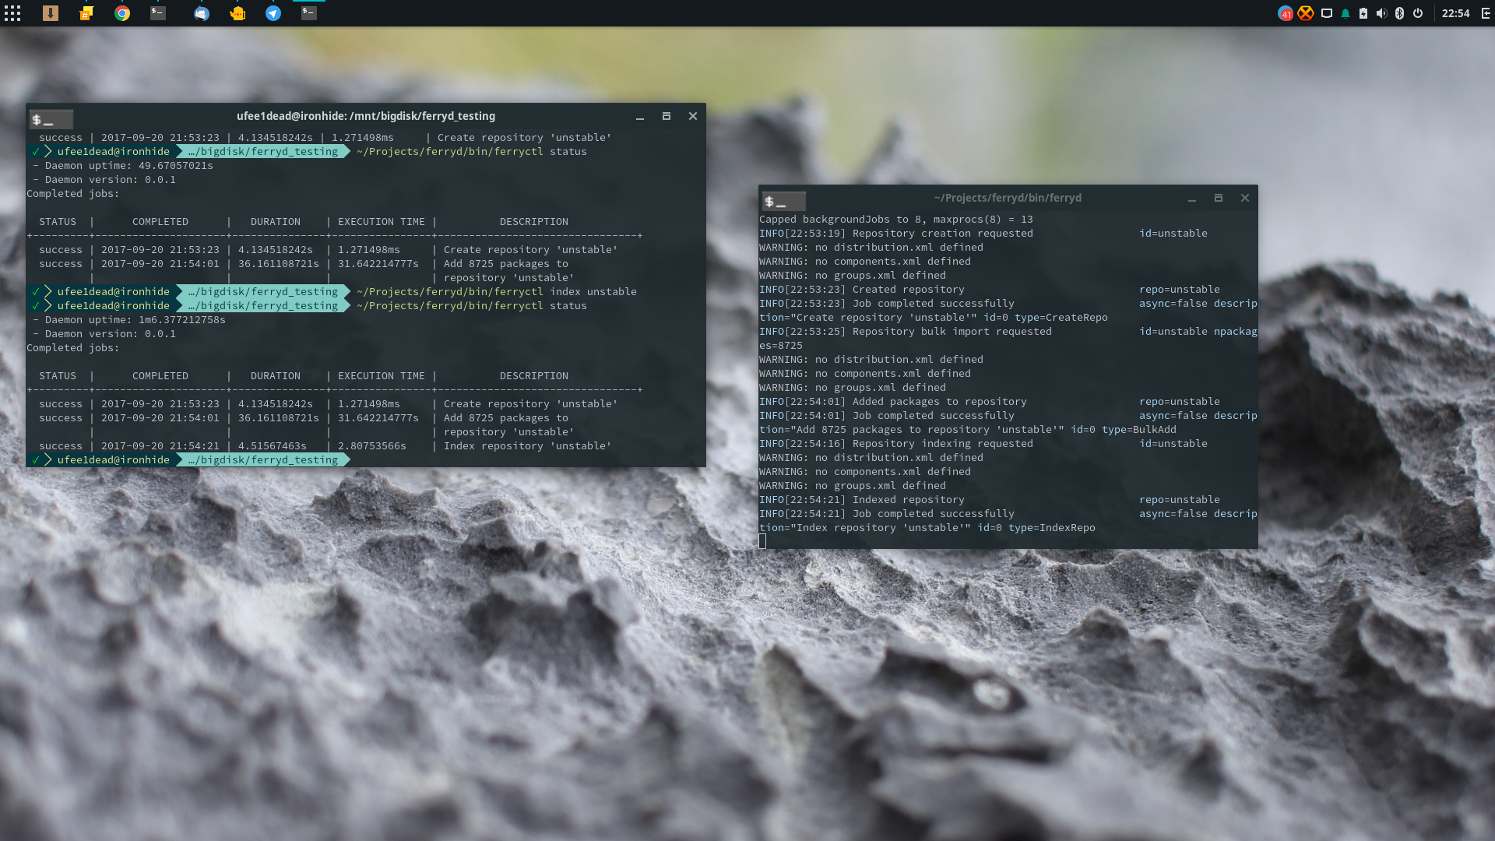The image size is (1495, 841).
Task: Click completed time '2017-09-20 21:54:21'
Action: (160, 446)
